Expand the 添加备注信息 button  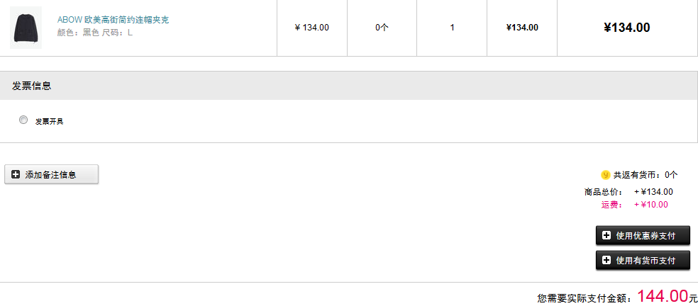point(51,174)
